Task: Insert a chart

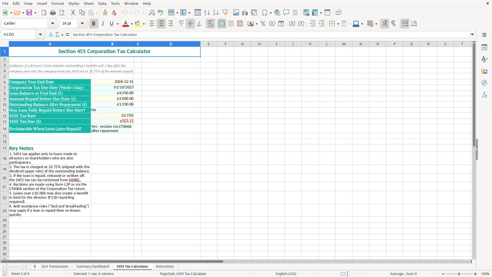Action: tap(245, 13)
